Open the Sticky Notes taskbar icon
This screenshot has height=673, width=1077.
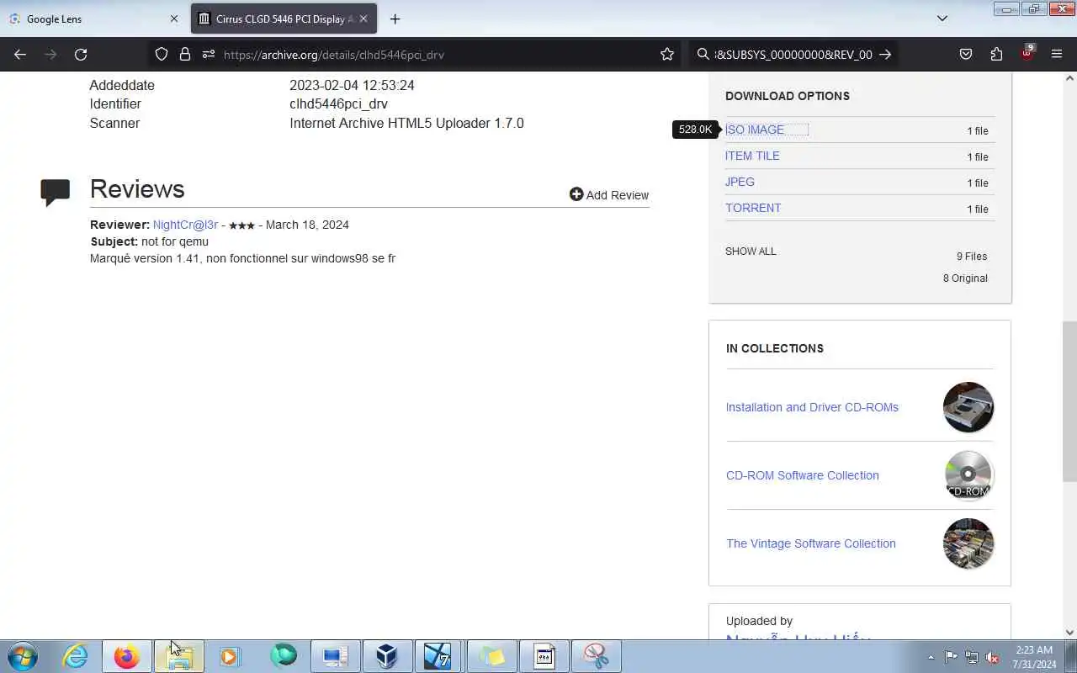(492, 656)
